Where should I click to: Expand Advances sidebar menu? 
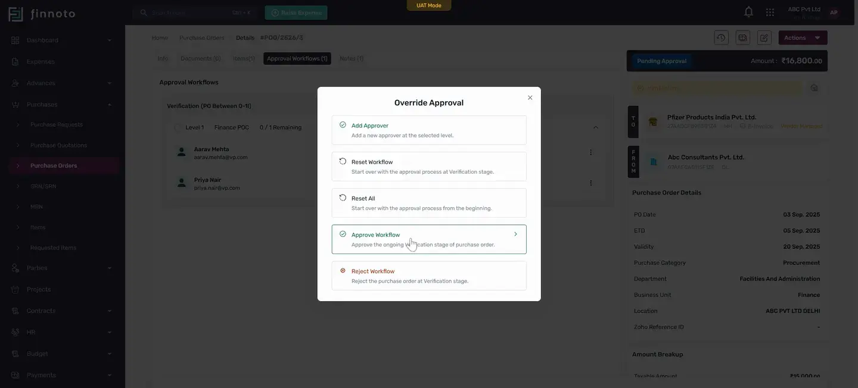(62, 83)
